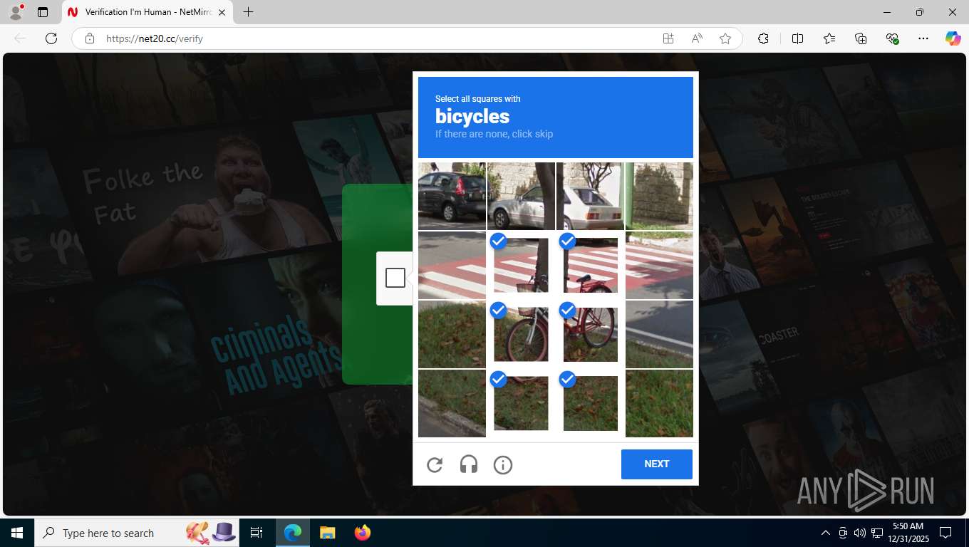Open the Windows Start menu
Viewport: 969px width, 547px height.
pyautogui.click(x=17, y=533)
